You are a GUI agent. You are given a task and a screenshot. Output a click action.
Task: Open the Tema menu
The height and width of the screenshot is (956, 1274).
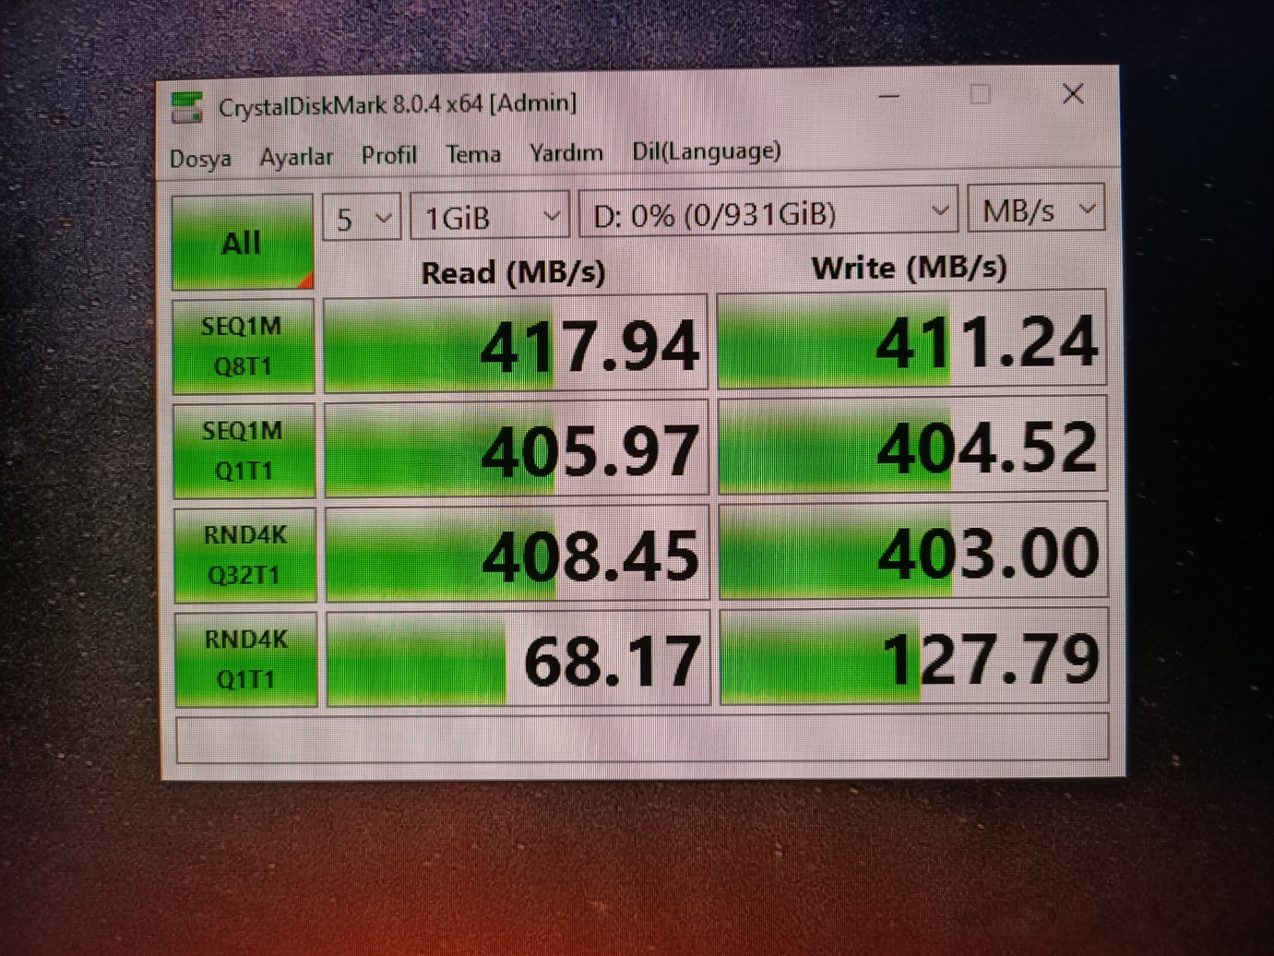[x=473, y=154]
